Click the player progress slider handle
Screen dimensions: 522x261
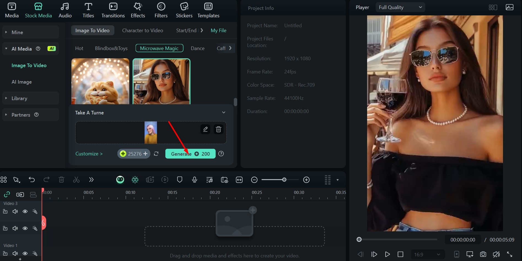pos(359,240)
